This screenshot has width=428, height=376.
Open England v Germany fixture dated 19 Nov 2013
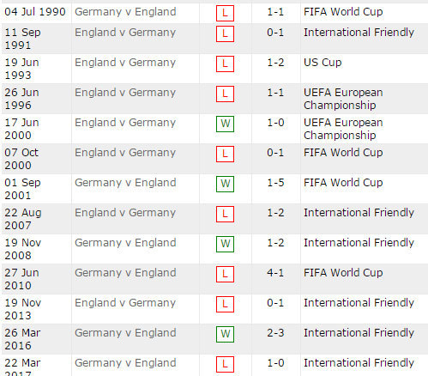(x=125, y=303)
